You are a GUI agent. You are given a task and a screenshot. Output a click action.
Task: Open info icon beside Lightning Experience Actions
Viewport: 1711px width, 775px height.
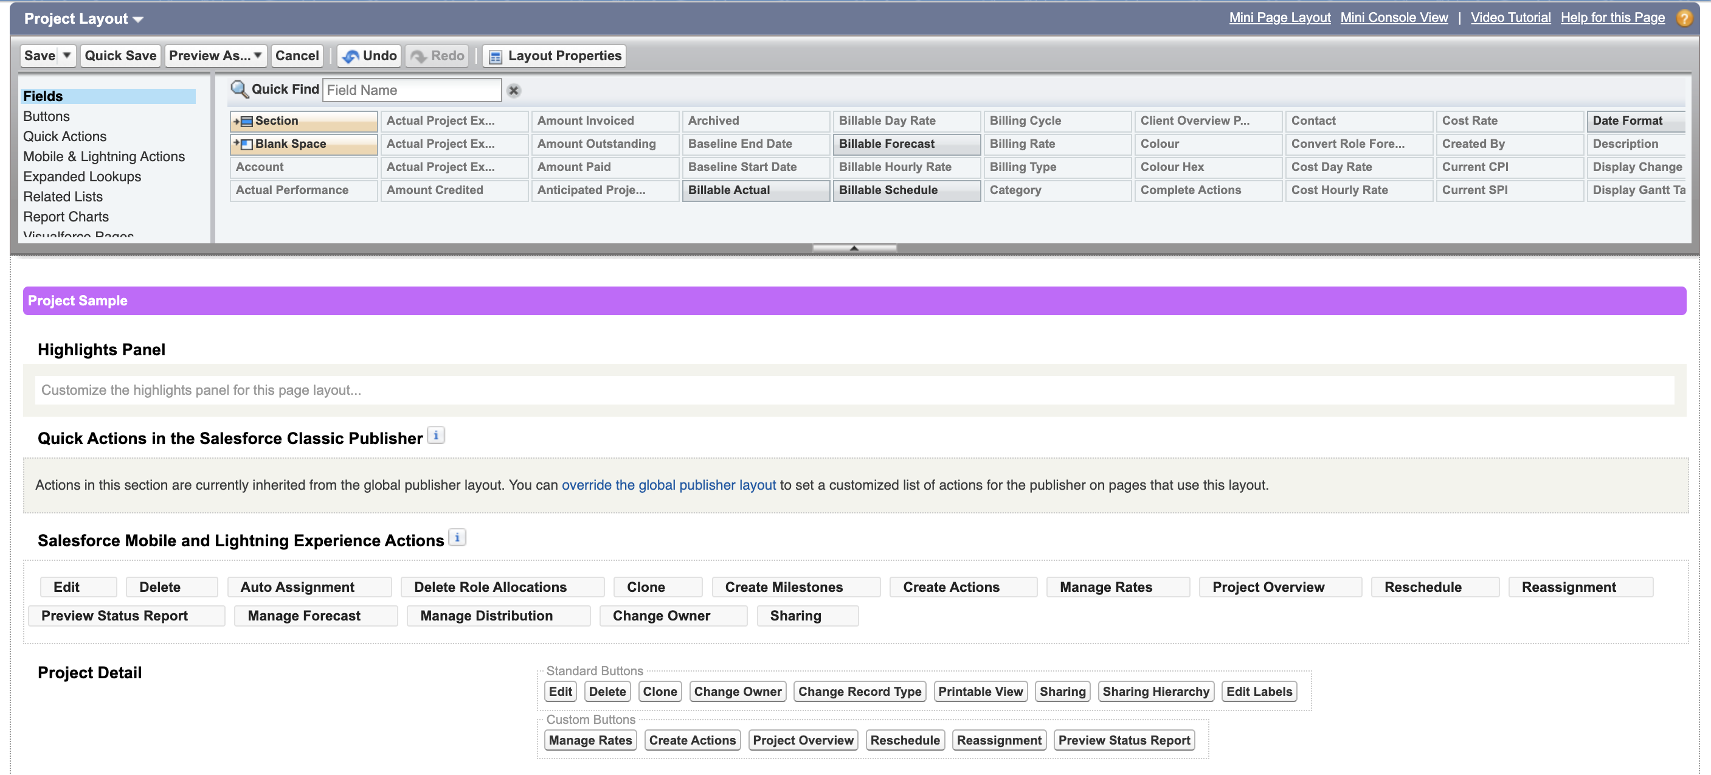pyautogui.click(x=457, y=538)
